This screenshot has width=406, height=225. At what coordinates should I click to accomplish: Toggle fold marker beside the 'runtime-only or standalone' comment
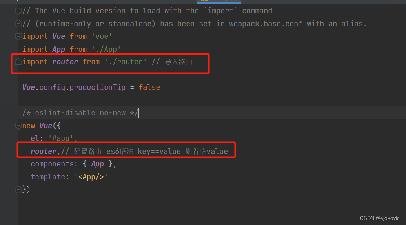(18, 24)
